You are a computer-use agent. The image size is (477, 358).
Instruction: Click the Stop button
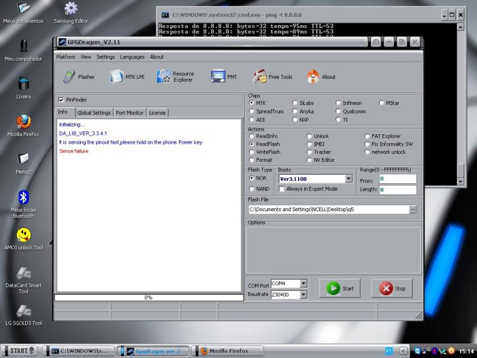coord(392,288)
